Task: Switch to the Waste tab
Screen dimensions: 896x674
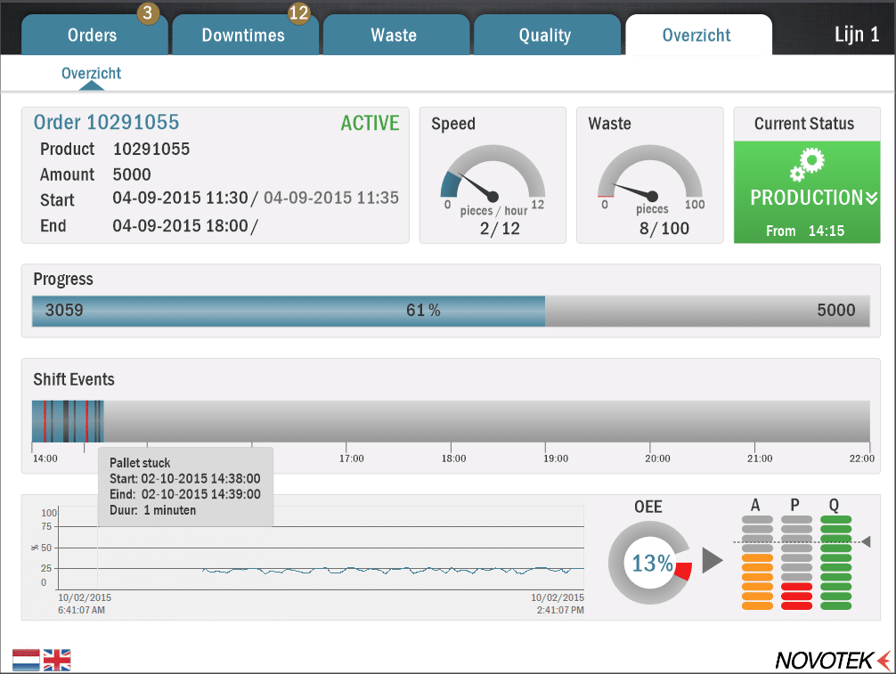Action: (x=394, y=36)
